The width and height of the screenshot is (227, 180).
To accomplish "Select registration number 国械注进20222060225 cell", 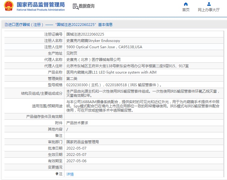I will (x=85, y=34).
